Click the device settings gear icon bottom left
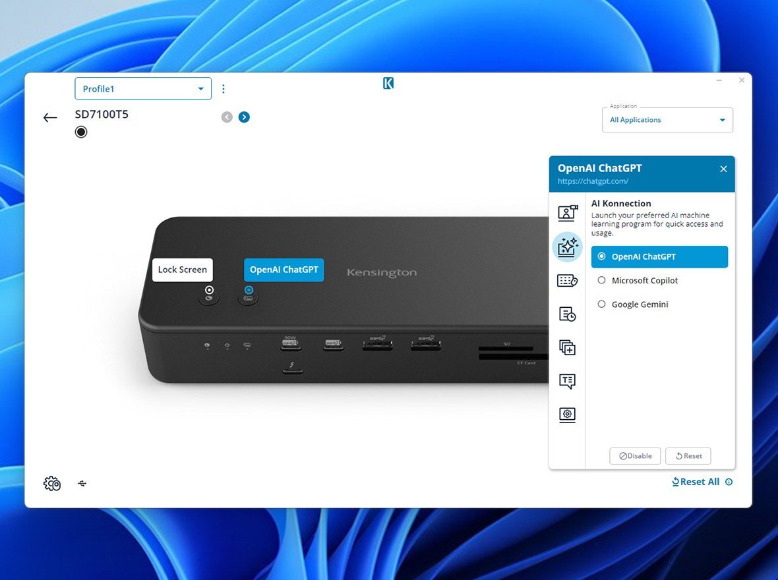Image resolution: width=778 pixels, height=580 pixels. click(x=51, y=483)
